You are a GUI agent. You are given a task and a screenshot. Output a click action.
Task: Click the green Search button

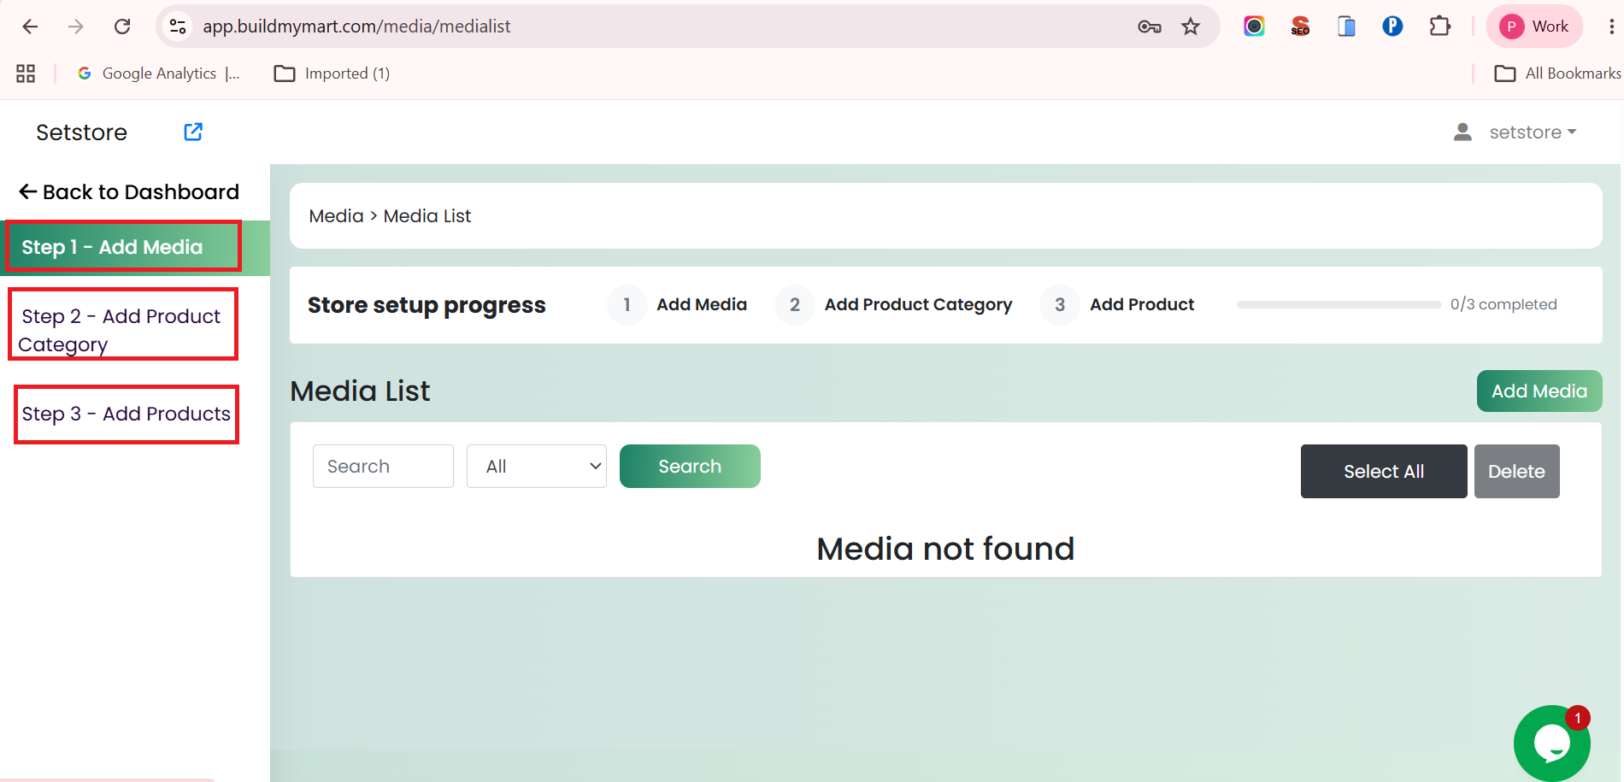click(x=690, y=467)
